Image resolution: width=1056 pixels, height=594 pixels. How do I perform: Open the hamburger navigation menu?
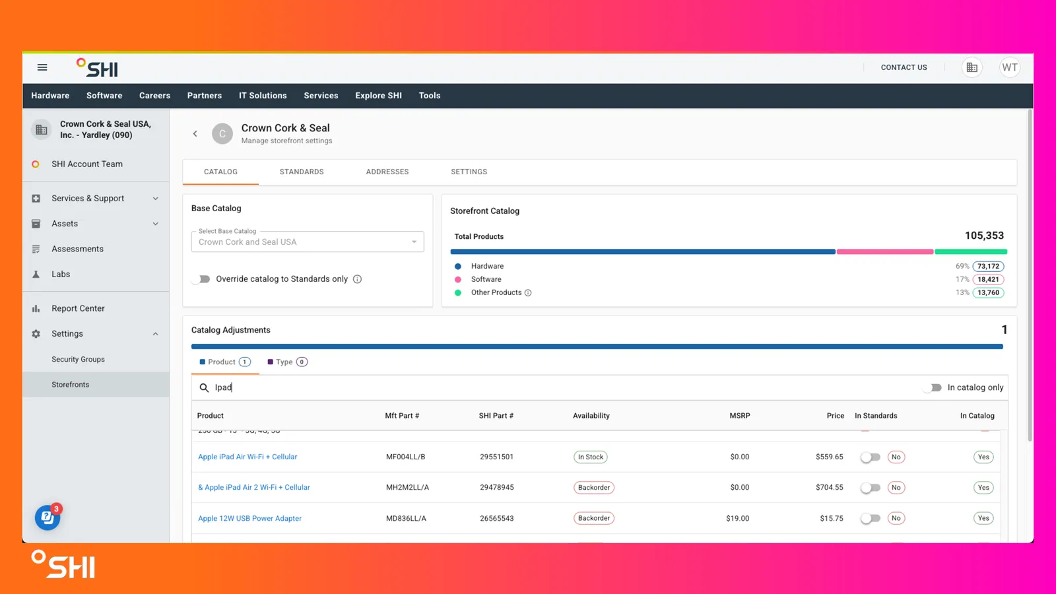tap(42, 67)
